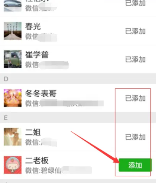
Task: Click the D section header
Action: point(78,79)
